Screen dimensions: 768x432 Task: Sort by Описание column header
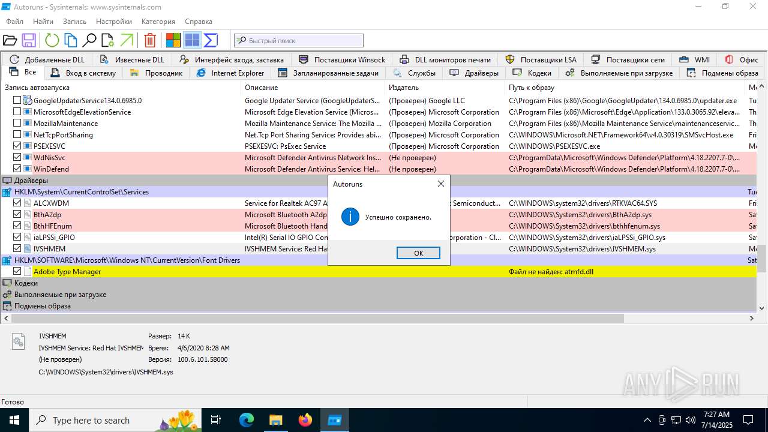[313, 88]
